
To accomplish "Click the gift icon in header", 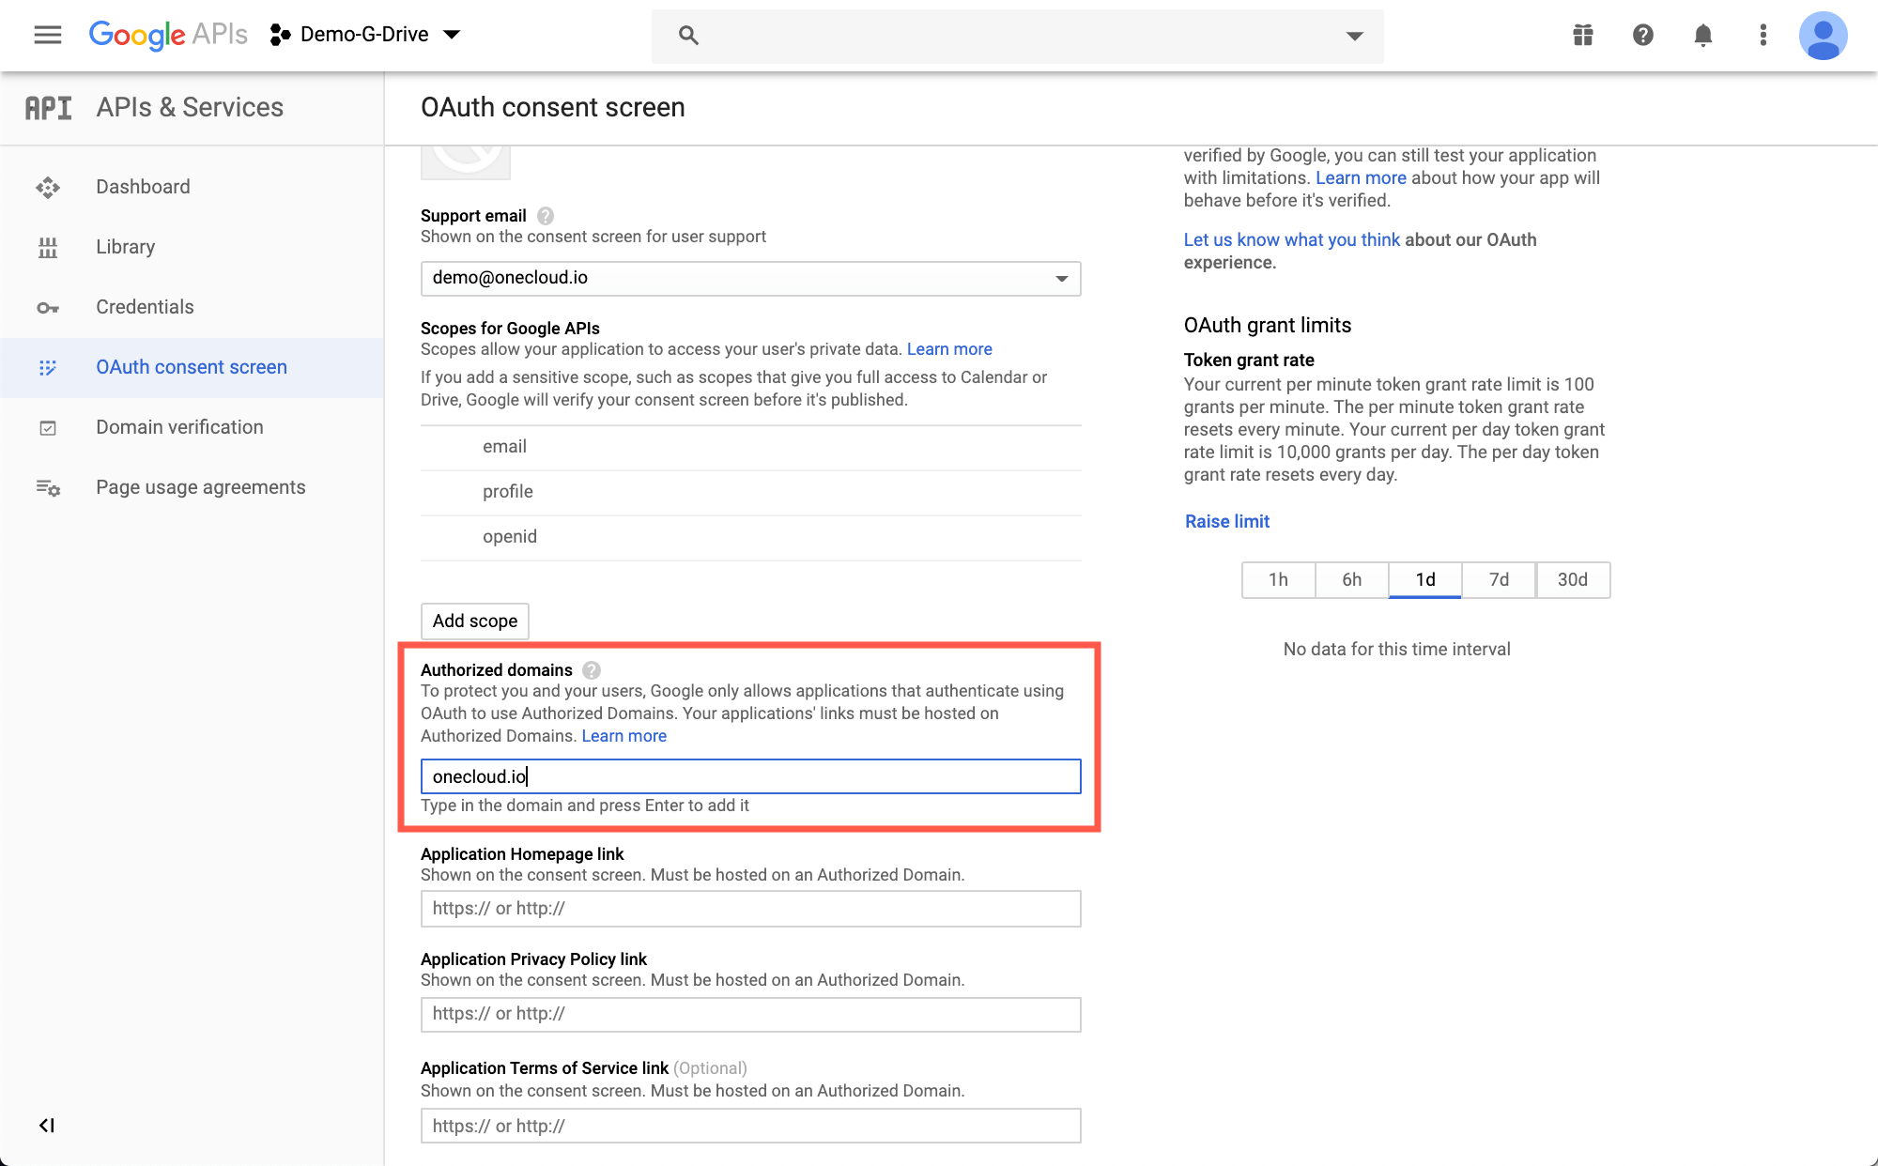I will [1583, 35].
